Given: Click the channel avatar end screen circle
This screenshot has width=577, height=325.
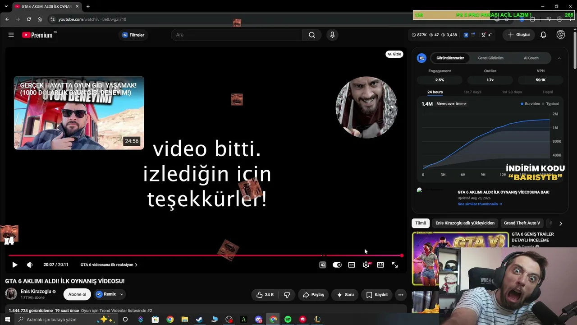Looking at the screenshot, I should (x=366, y=107).
